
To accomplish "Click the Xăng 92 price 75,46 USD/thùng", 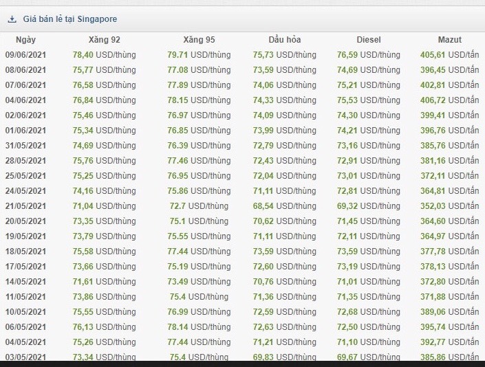I will click(105, 115).
